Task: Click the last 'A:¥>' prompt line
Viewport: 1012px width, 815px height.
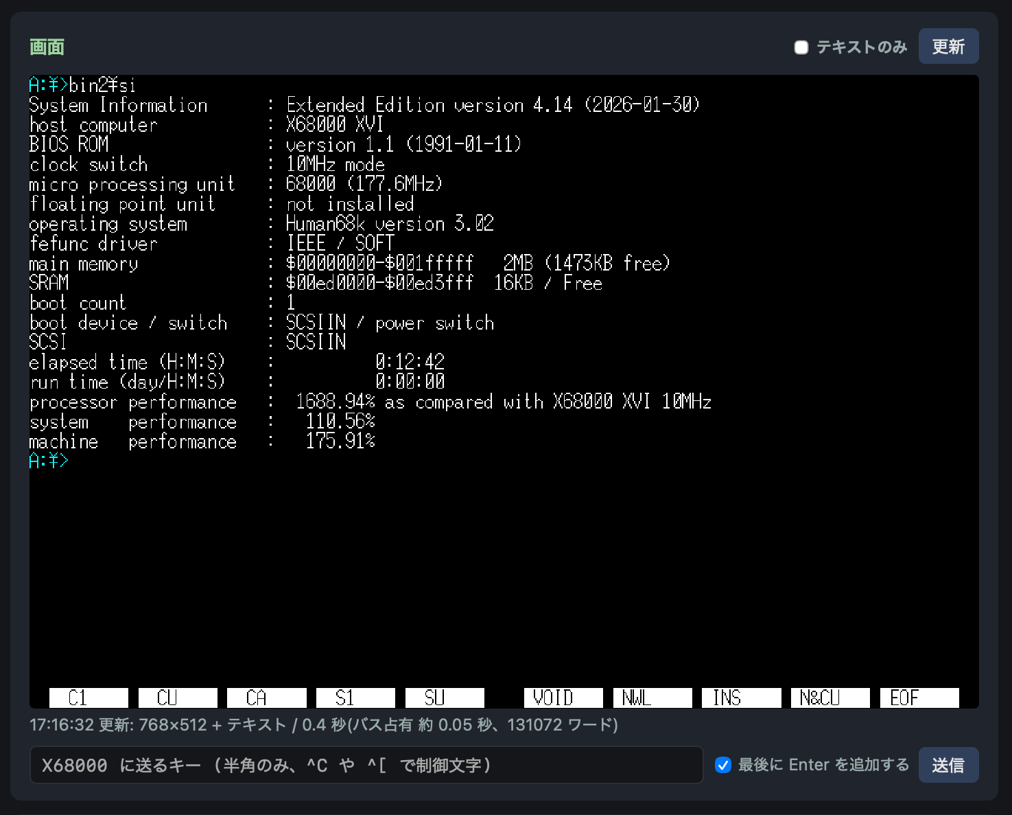Action: 49,461
